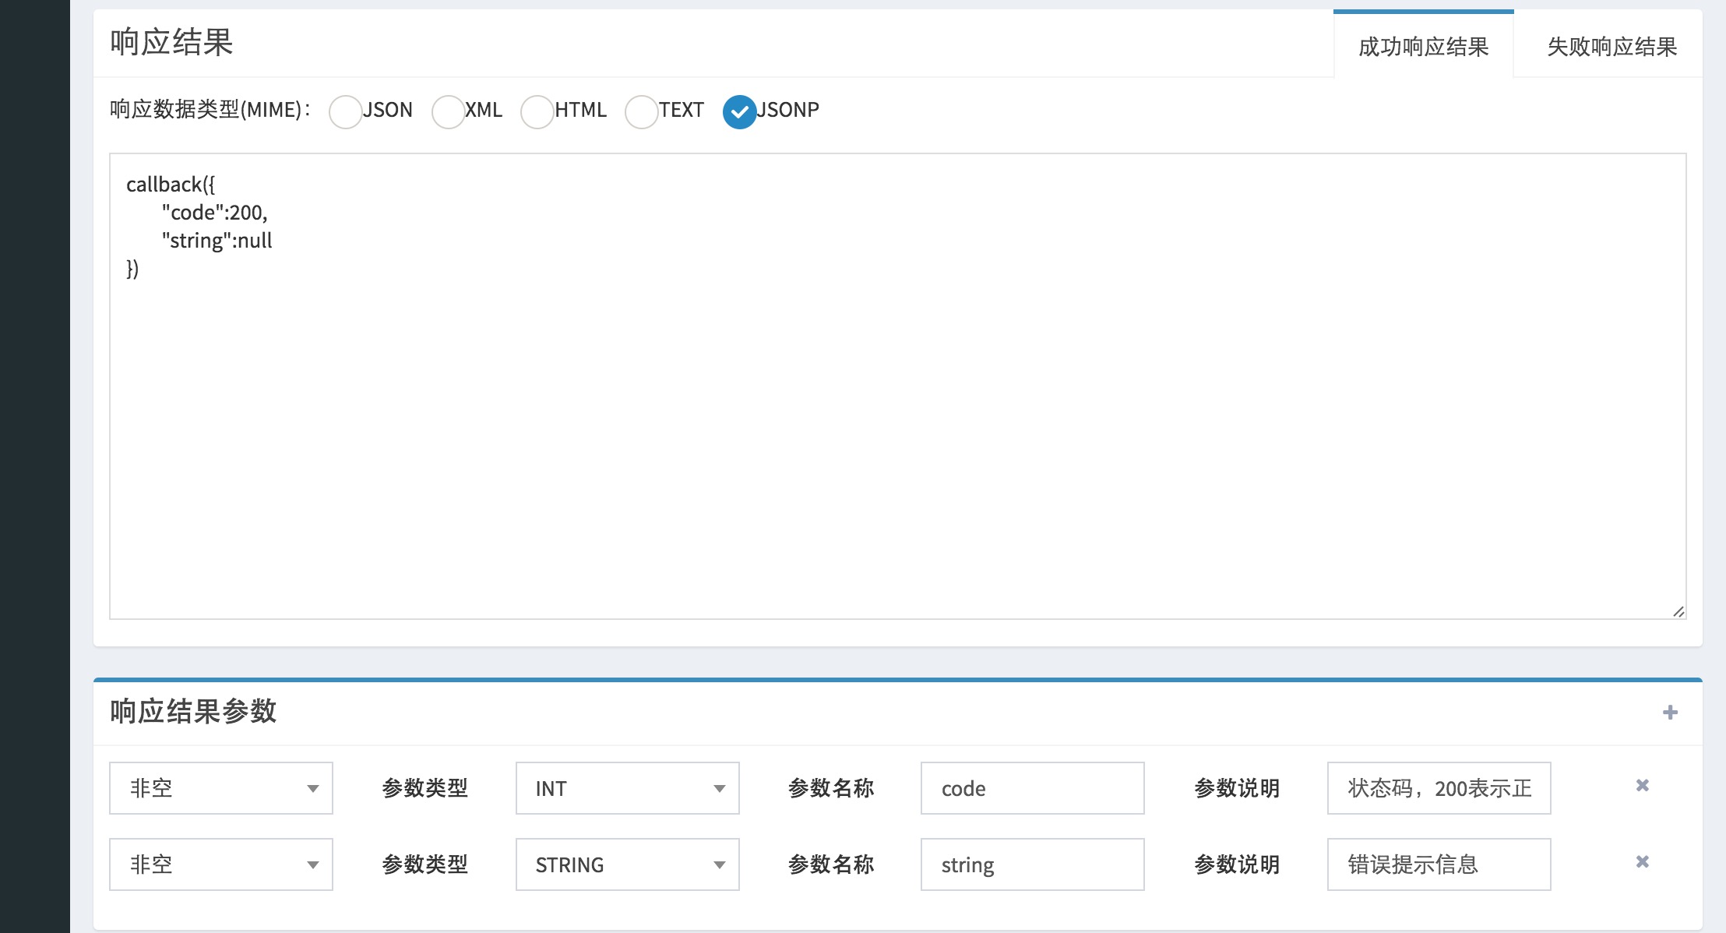Click the 错误提示信息 description field
The width and height of the screenshot is (1726, 933).
(1439, 864)
